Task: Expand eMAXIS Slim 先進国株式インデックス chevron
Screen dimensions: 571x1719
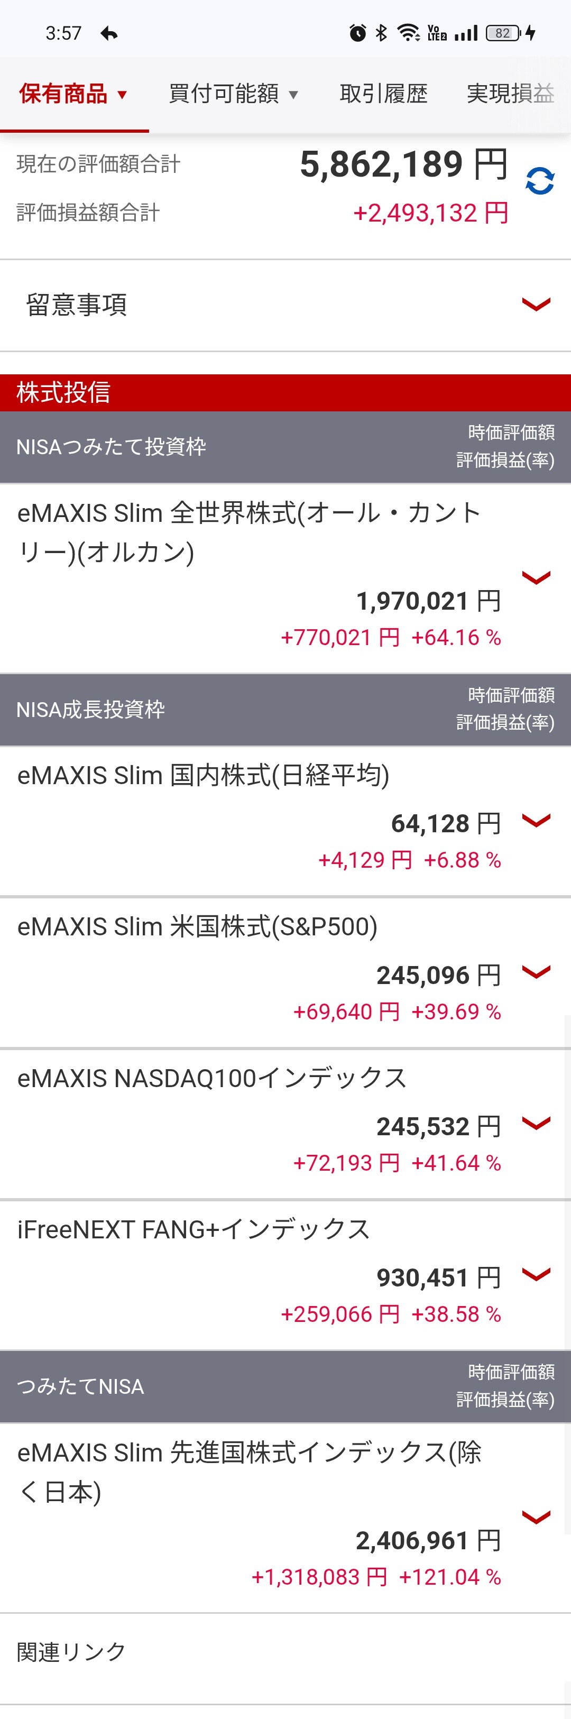Action: click(x=536, y=1518)
